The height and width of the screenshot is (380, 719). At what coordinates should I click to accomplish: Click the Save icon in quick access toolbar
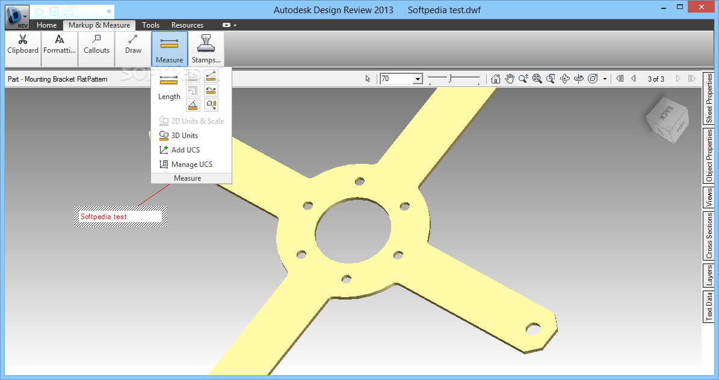point(54,11)
